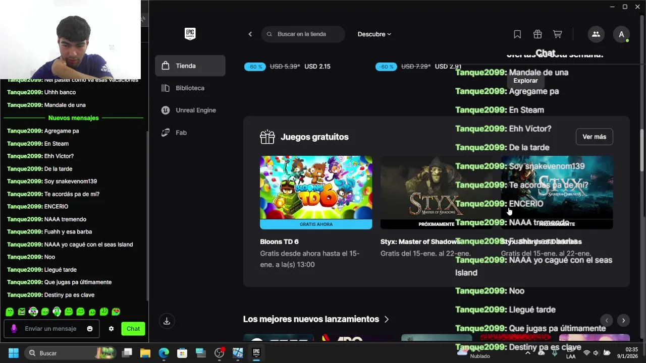
Task: Click the 'Nuevos mensajes' divider label
Action: click(x=74, y=118)
